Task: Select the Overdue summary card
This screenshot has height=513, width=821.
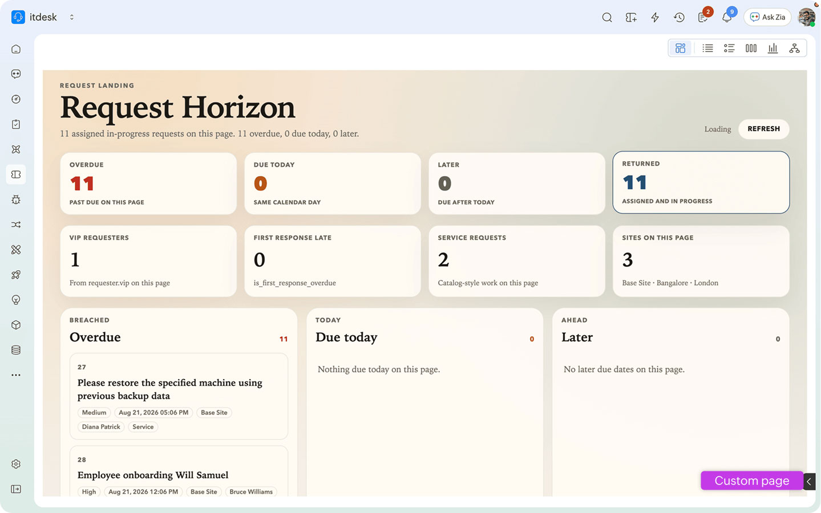Action: tap(148, 184)
